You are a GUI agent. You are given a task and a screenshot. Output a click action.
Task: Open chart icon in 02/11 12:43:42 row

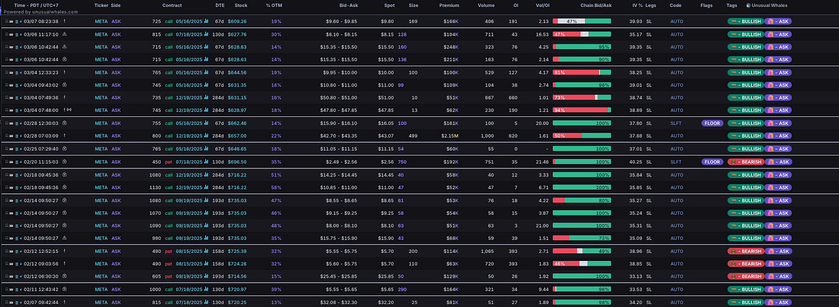[x=206, y=289]
